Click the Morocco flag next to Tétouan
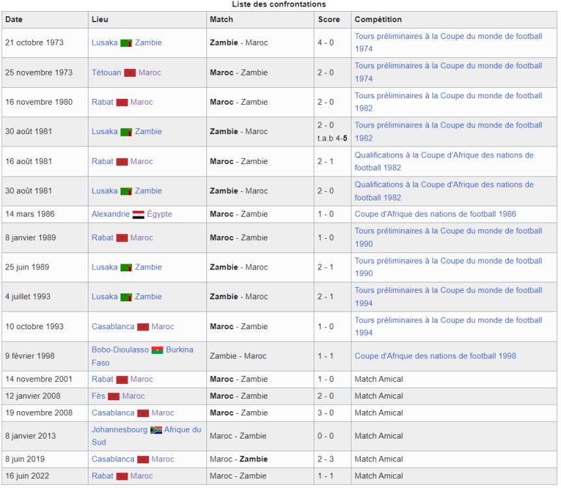561x488 pixels. click(130, 73)
